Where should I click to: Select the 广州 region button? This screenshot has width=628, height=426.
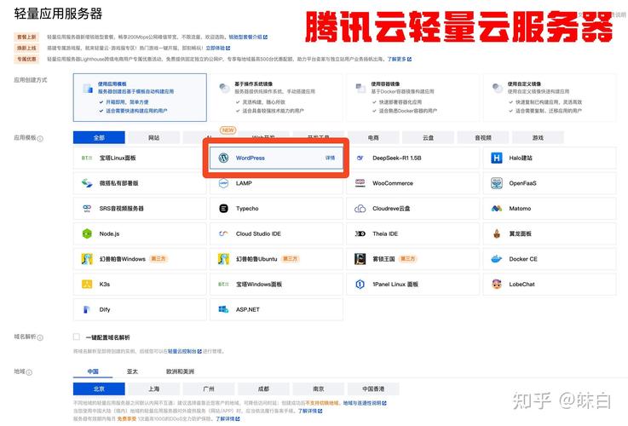[209, 389]
